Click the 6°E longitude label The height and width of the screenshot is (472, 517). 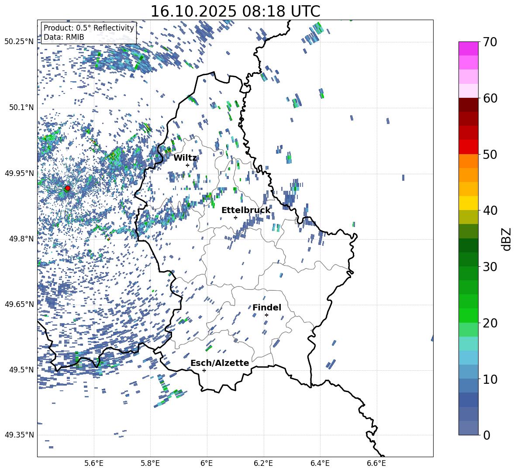(207, 463)
